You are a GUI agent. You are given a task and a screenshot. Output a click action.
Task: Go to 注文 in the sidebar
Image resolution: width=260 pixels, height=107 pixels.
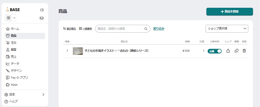pos(14,43)
